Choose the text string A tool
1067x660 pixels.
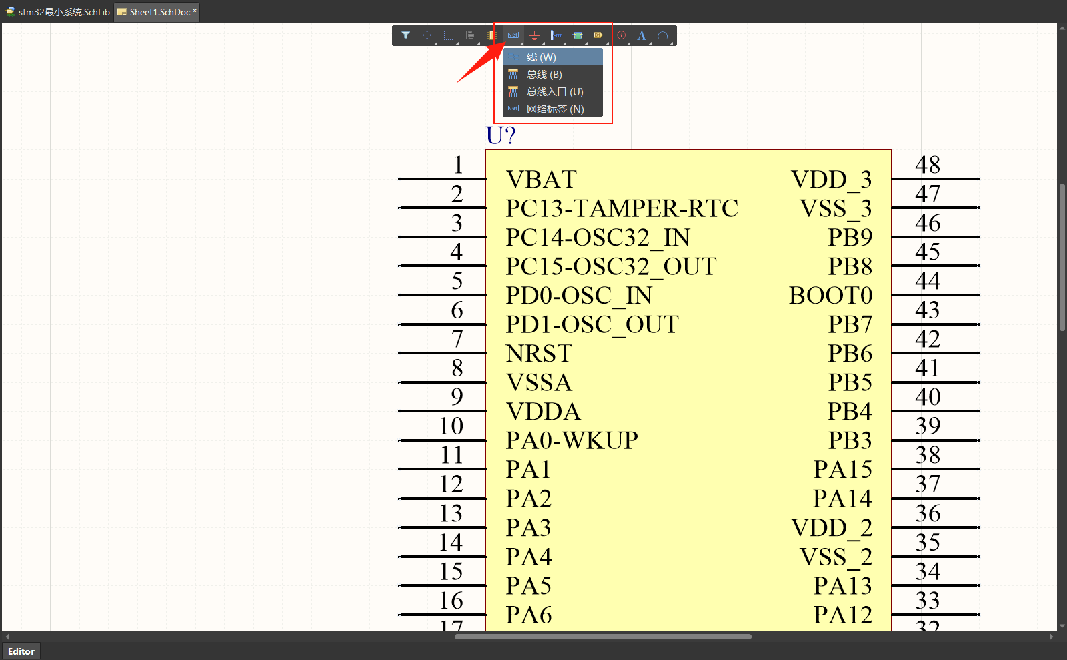pyautogui.click(x=642, y=35)
